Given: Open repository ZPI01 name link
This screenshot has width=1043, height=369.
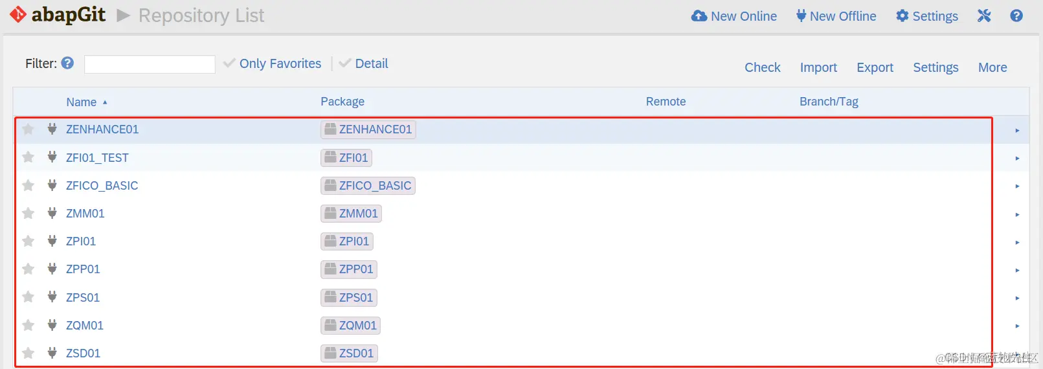Looking at the screenshot, I should pyautogui.click(x=81, y=241).
